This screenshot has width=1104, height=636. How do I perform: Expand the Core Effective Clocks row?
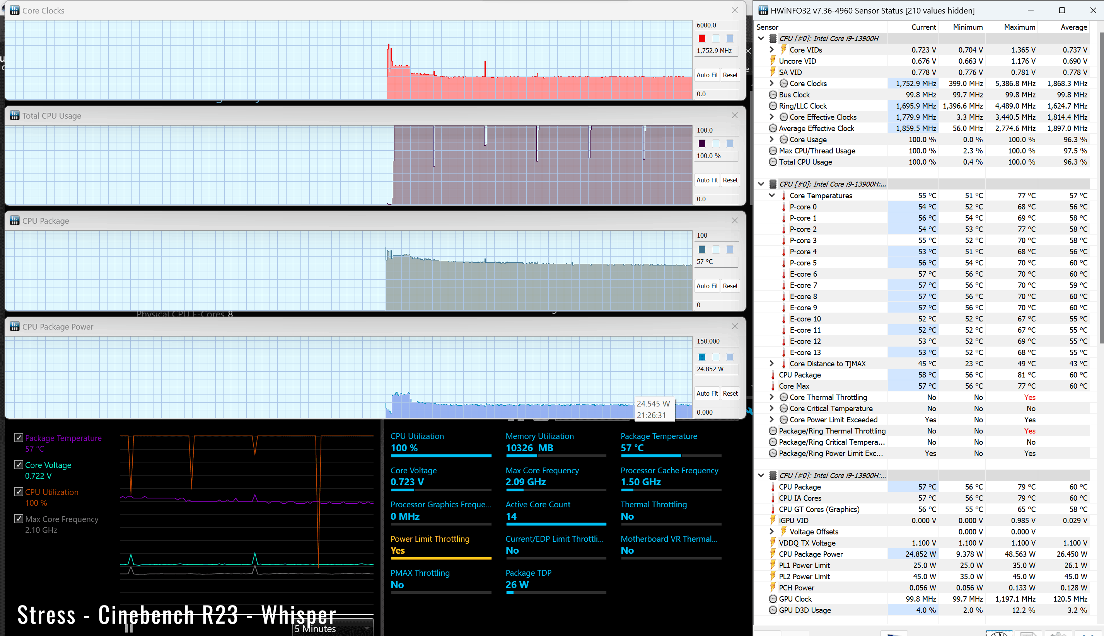pyautogui.click(x=772, y=117)
